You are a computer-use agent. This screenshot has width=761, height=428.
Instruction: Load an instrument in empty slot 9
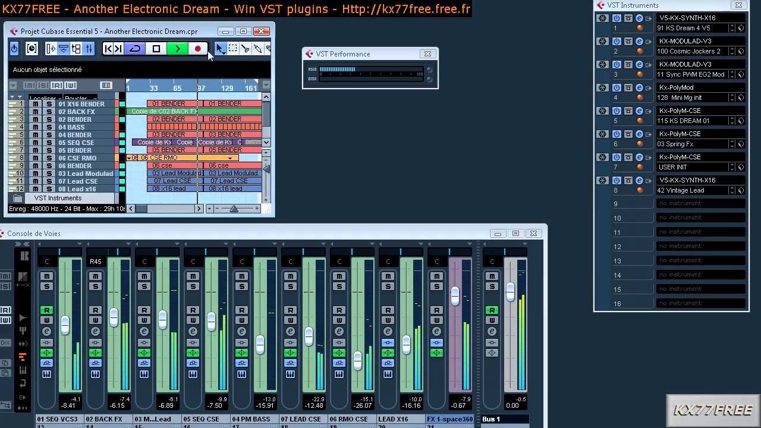coord(700,203)
